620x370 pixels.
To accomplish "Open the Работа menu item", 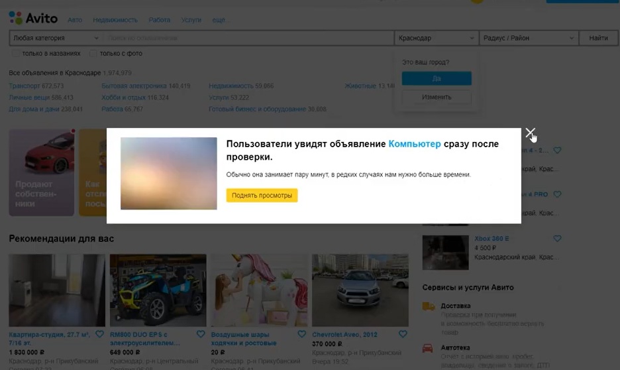I will tap(160, 20).
